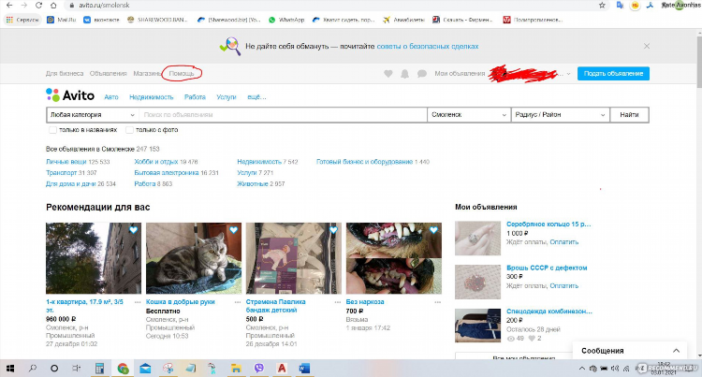Expand the Сообщения panel chevron
The width and height of the screenshot is (702, 377).
point(676,351)
